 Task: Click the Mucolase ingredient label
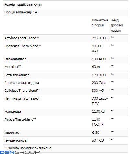point(13,67)
